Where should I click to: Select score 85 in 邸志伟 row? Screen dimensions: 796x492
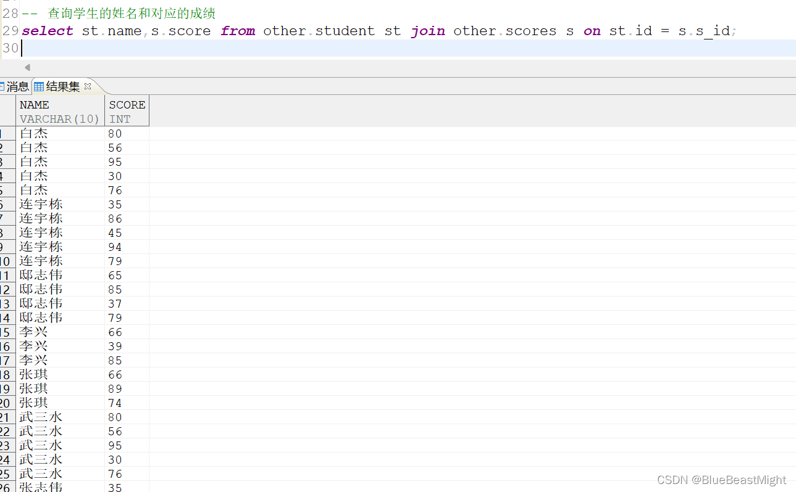click(127, 289)
